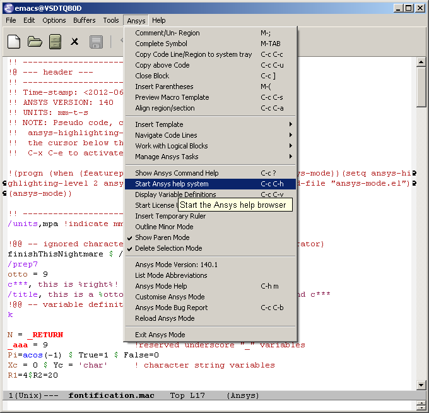Click the scrollbar up arrow
This screenshot has height=413, width=429.
click(x=421, y=62)
